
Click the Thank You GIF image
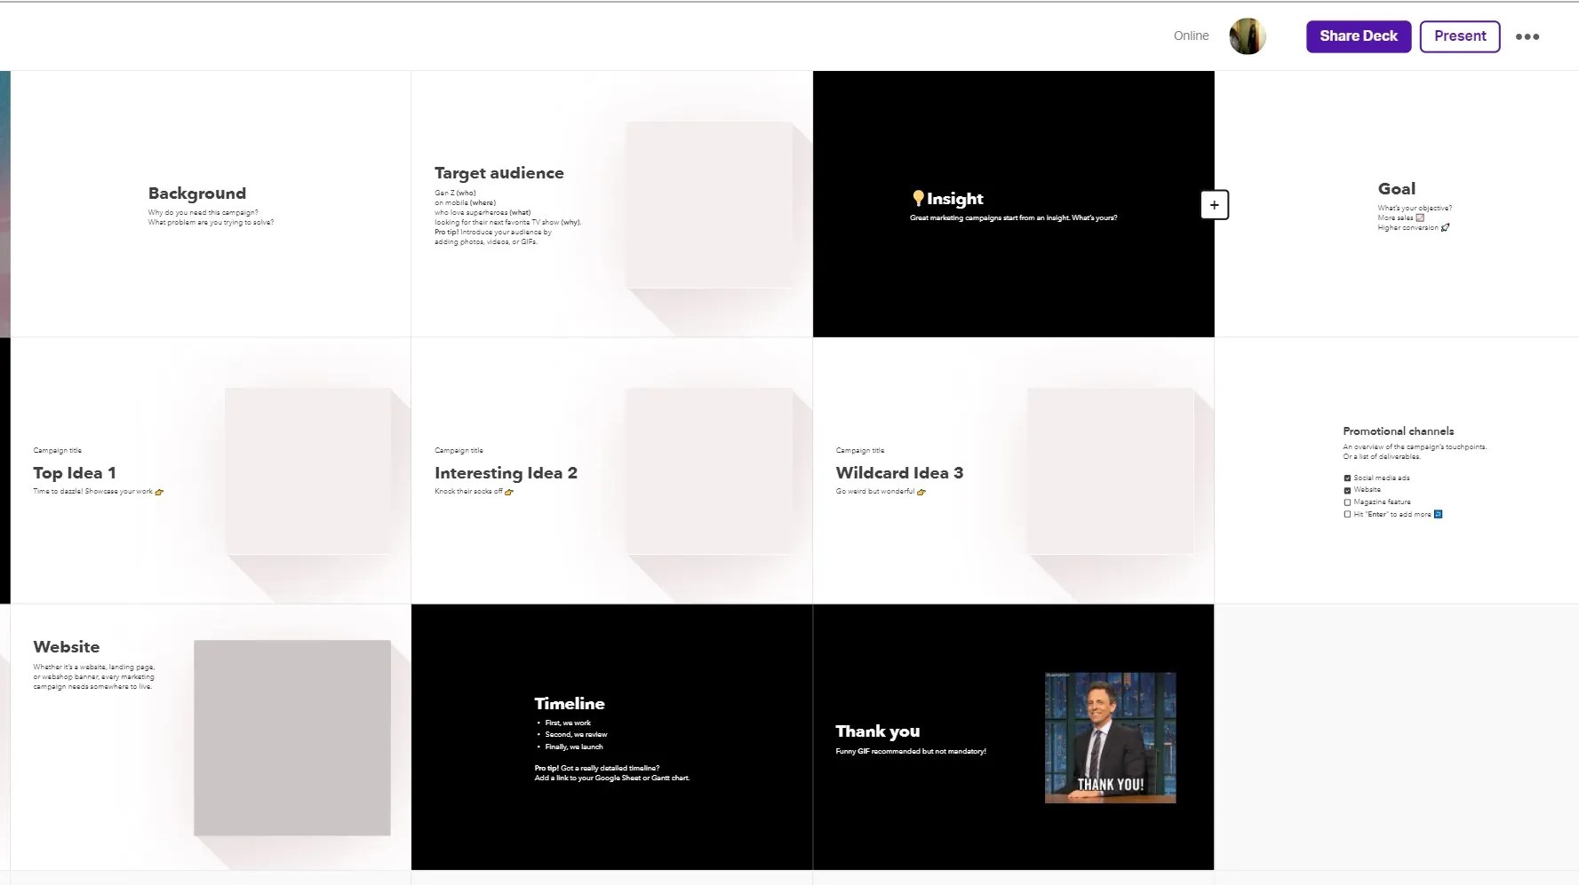(x=1110, y=737)
